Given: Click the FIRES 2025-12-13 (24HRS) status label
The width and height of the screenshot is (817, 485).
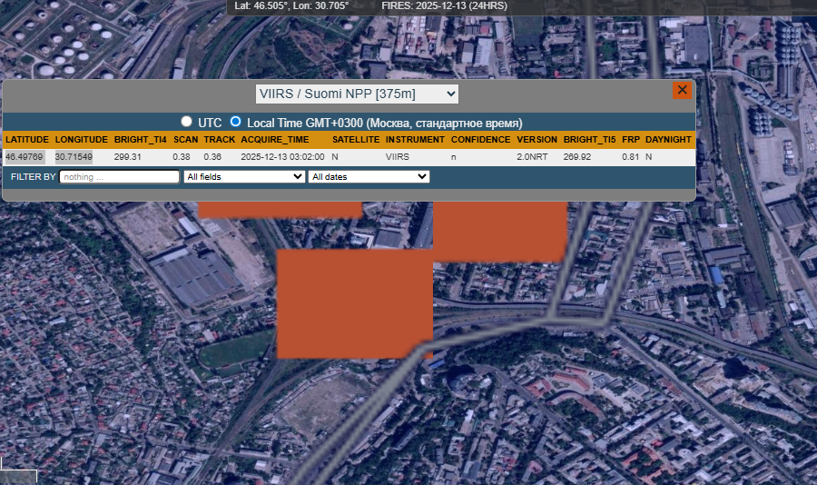Looking at the screenshot, I should [x=458, y=5].
